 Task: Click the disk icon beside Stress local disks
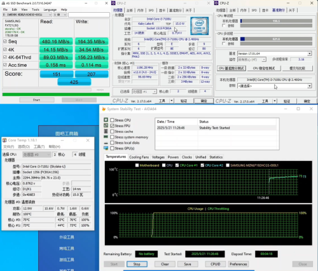tap(106, 142)
